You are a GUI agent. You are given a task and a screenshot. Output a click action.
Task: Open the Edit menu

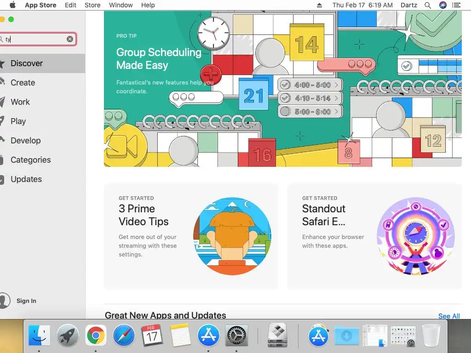(x=70, y=5)
